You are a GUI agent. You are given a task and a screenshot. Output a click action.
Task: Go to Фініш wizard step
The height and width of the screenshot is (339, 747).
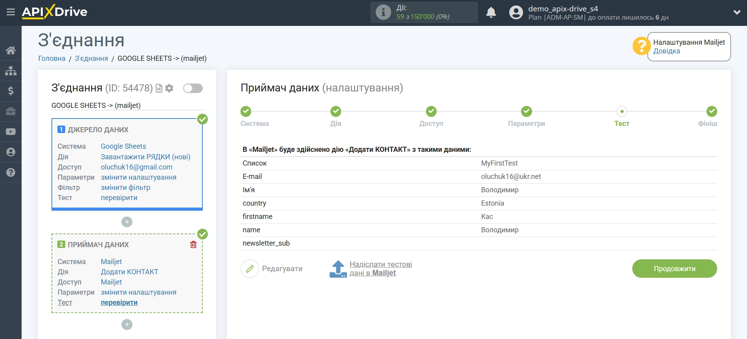pyautogui.click(x=712, y=111)
